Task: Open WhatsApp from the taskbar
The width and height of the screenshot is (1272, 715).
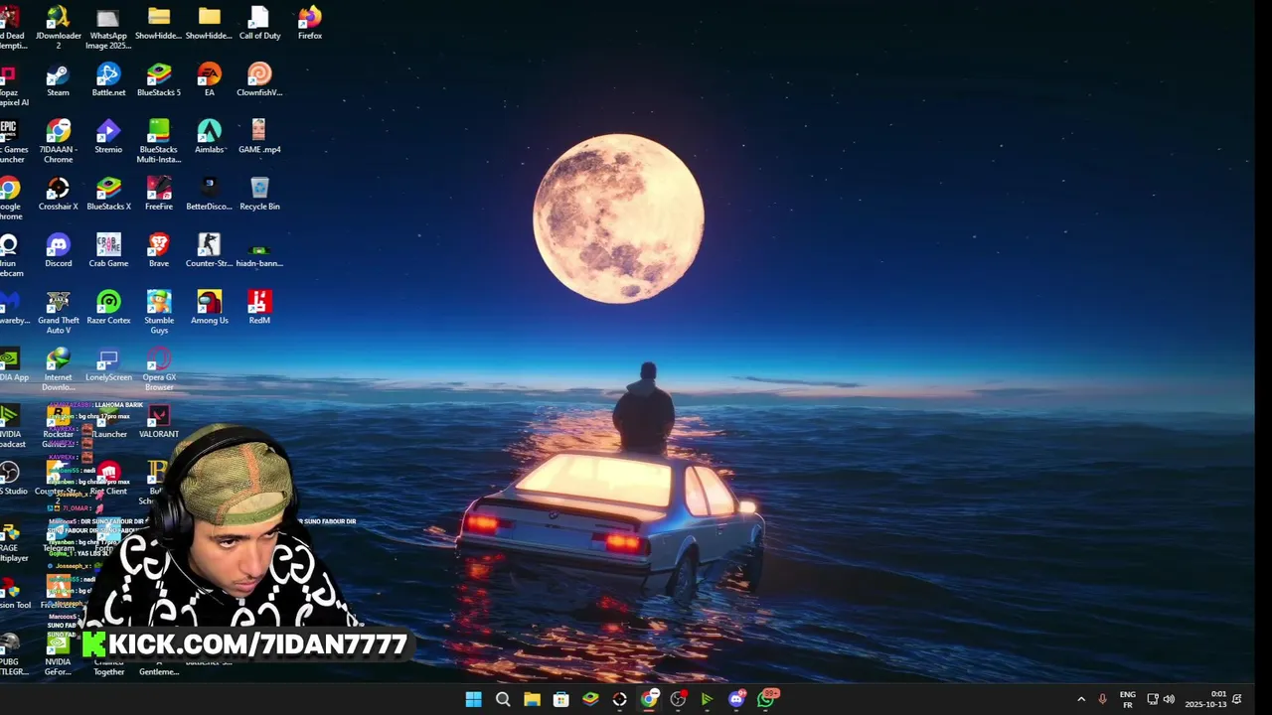Action: (x=766, y=699)
